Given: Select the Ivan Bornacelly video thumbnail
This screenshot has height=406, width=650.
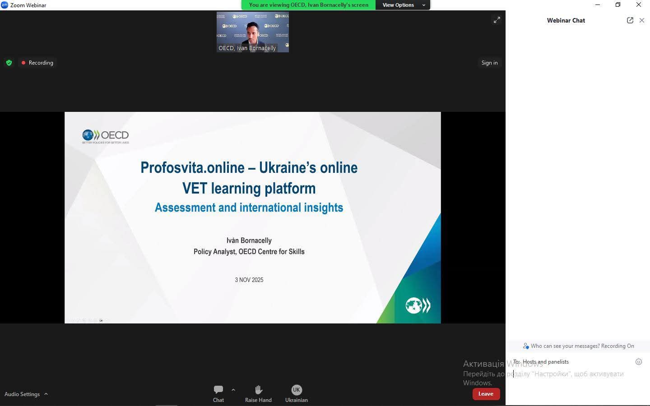Looking at the screenshot, I should click(x=253, y=32).
